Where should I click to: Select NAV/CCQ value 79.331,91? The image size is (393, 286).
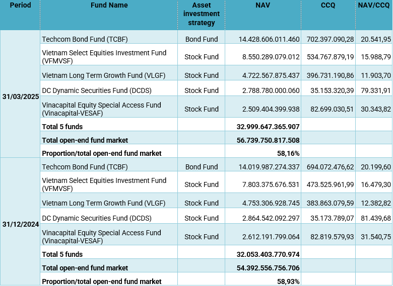click(374, 90)
